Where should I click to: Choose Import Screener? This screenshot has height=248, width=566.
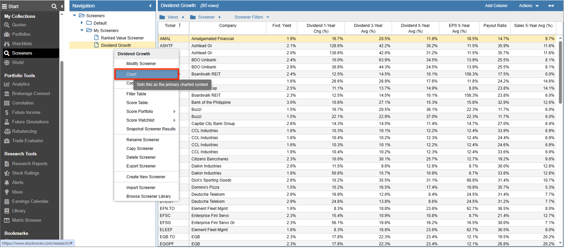(x=146, y=188)
